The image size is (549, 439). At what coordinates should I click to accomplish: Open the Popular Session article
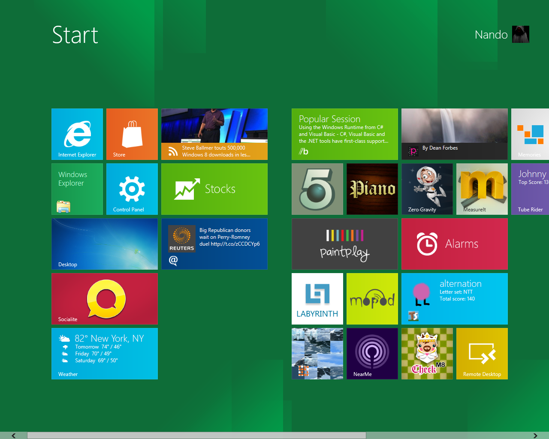(344, 134)
